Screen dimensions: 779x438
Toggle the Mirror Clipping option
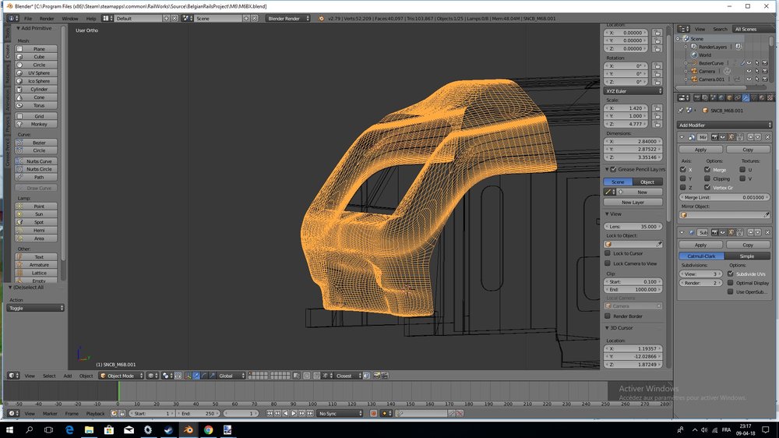707,178
